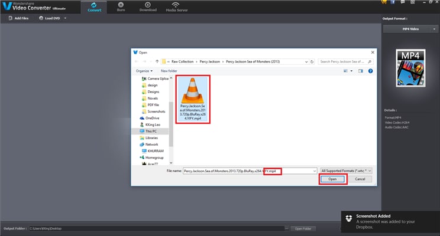The height and width of the screenshot is (236, 440).
Task: Click Add Files in the main toolbar
Action: point(18,18)
